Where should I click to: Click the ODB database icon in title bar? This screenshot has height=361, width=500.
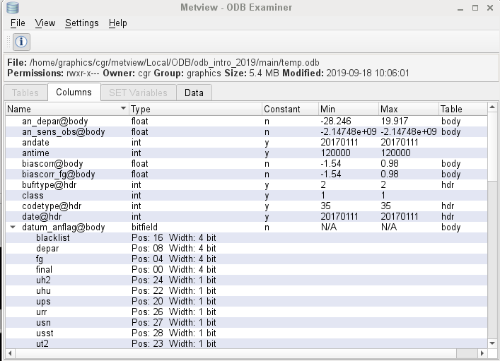13,8
